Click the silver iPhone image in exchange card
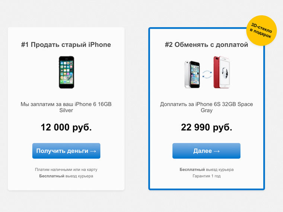The width and height of the screenshot is (283, 212). 192,74
